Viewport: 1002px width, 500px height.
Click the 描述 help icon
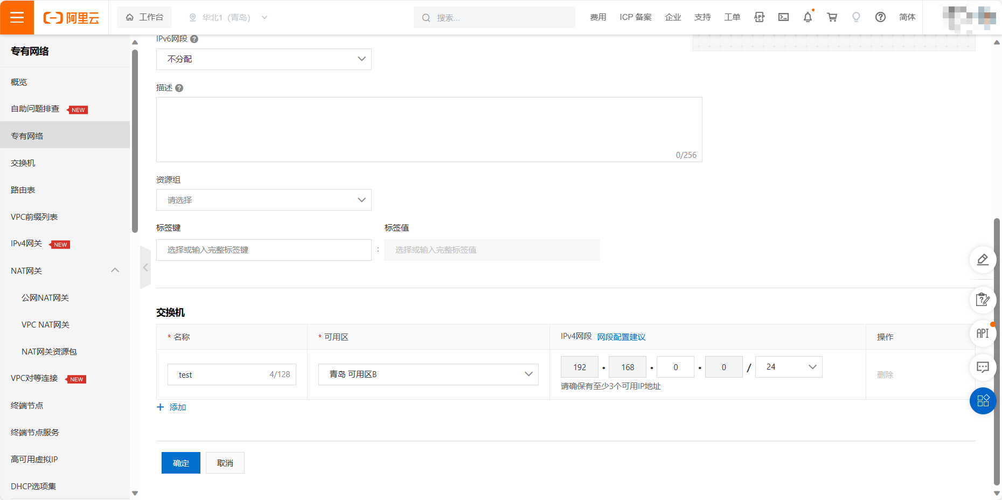click(x=179, y=88)
